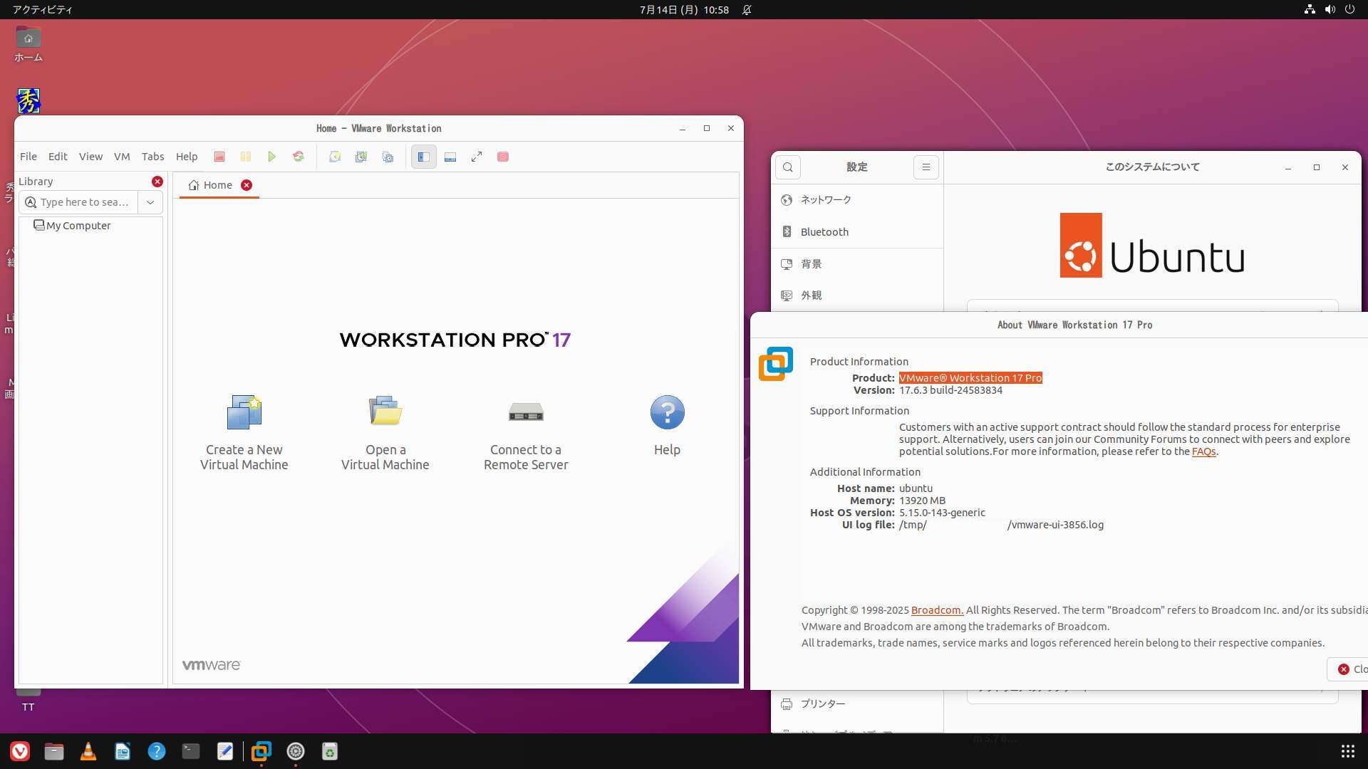Show applications grid in the dock
The image size is (1368, 769).
(x=1347, y=751)
